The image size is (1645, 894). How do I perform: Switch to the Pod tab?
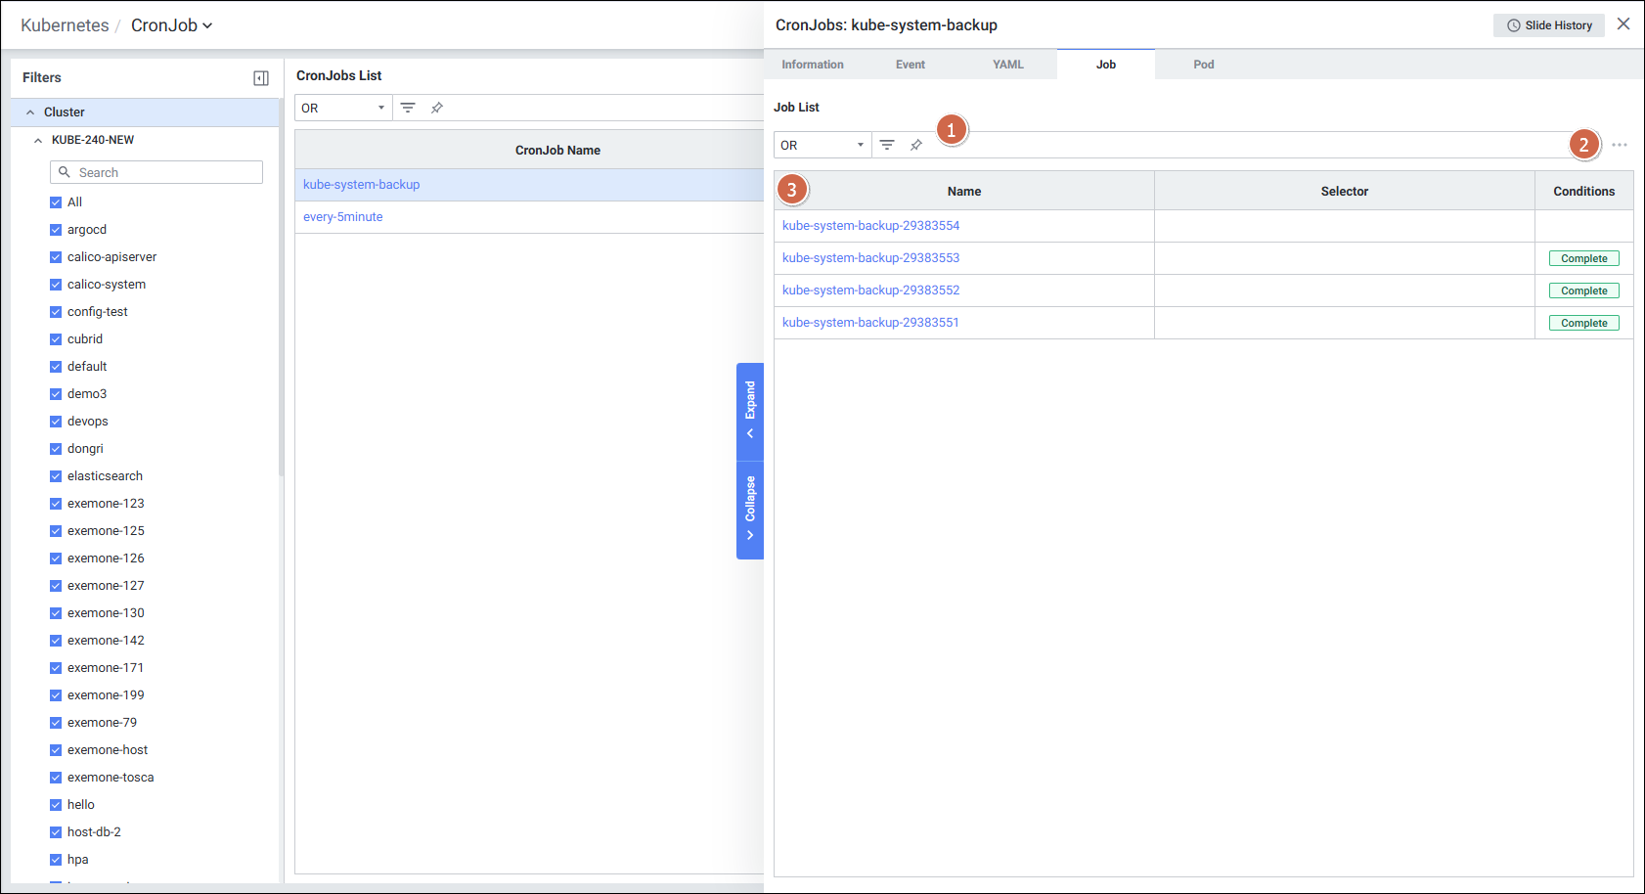click(x=1203, y=65)
